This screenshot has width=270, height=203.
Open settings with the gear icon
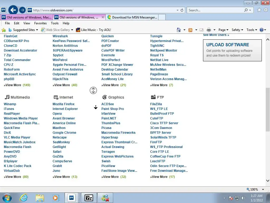pos(266,10)
